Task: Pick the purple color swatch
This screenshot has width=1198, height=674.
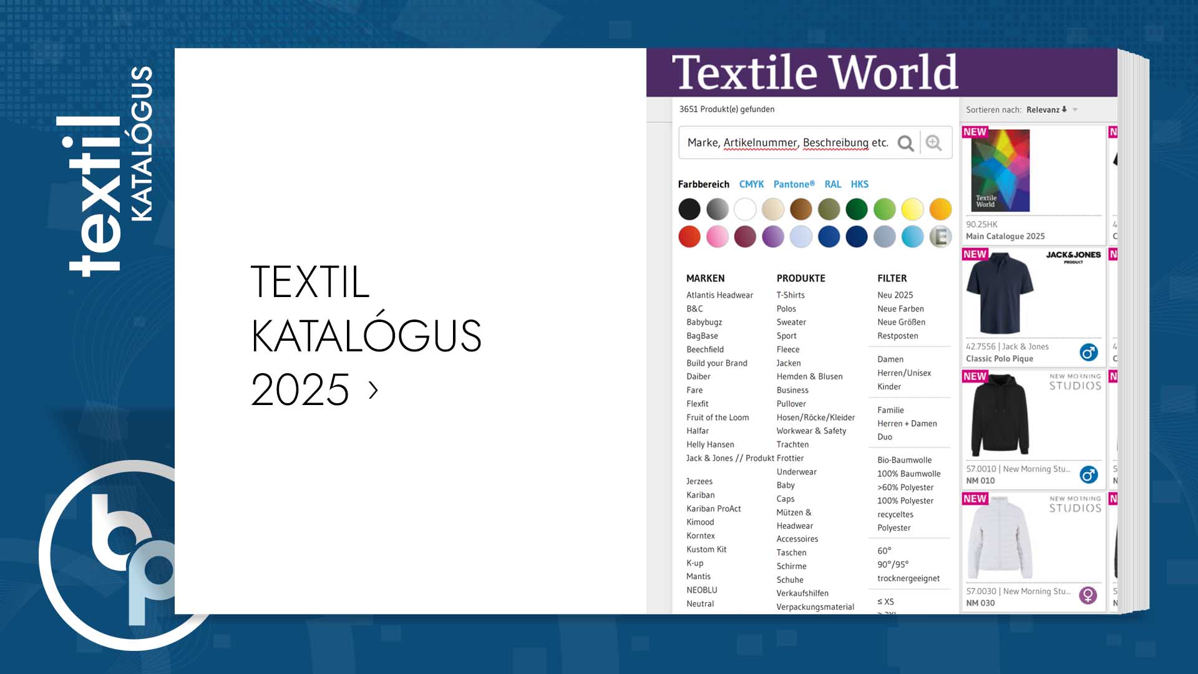Action: [773, 237]
